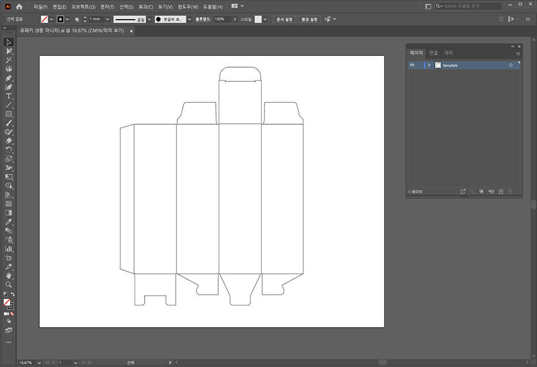This screenshot has height=367, width=537.
Task: Select the Mesh tool
Action: pyautogui.click(x=8, y=204)
